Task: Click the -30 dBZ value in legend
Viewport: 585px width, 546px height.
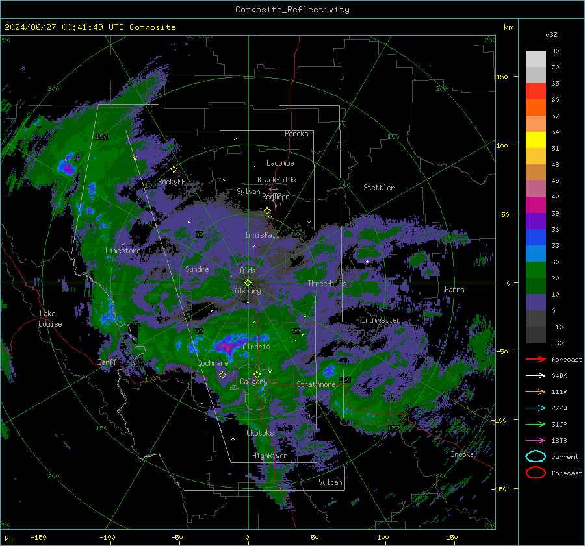Action: pyautogui.click(x=557, y=343)
